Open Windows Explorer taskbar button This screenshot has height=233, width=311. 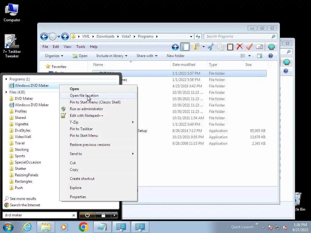(46, 227)
